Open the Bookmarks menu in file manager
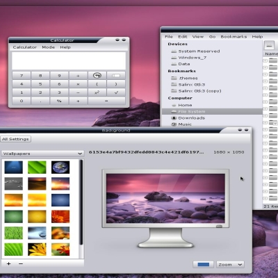The width and height of the screenshot is (278, 278). [234, 37]
